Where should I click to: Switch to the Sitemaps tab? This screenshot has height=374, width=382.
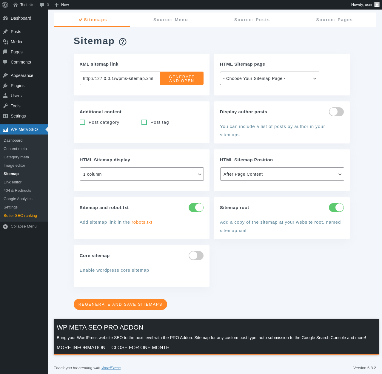(92, 20)
